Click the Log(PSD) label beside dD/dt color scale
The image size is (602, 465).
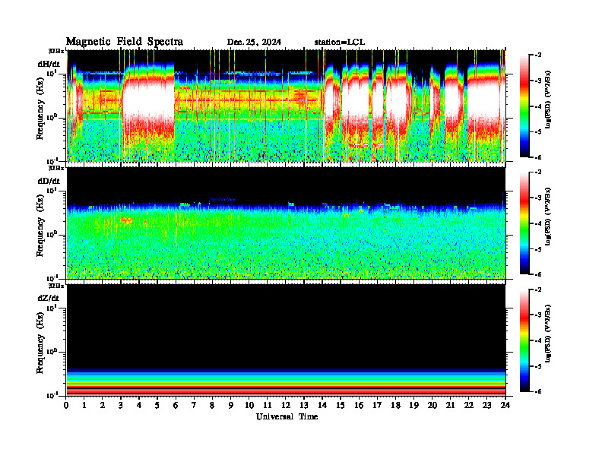click(x=548, y=217)
